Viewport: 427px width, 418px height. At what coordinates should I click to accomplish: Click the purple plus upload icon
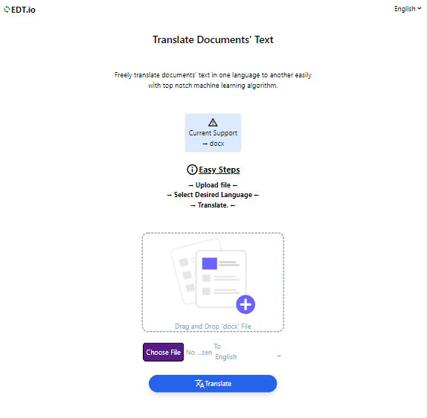(x=245, y=304)
